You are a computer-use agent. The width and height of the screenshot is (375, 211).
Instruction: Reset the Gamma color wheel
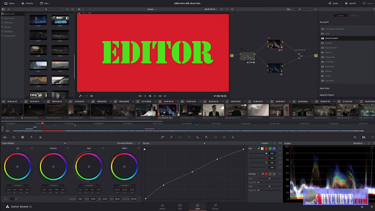pyautogui.click(x=68, y=148)
